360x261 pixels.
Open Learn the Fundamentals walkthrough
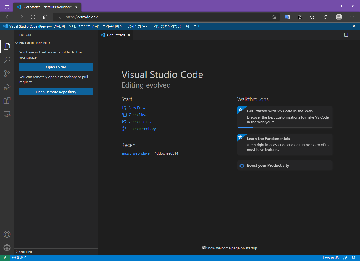(285, 144)
